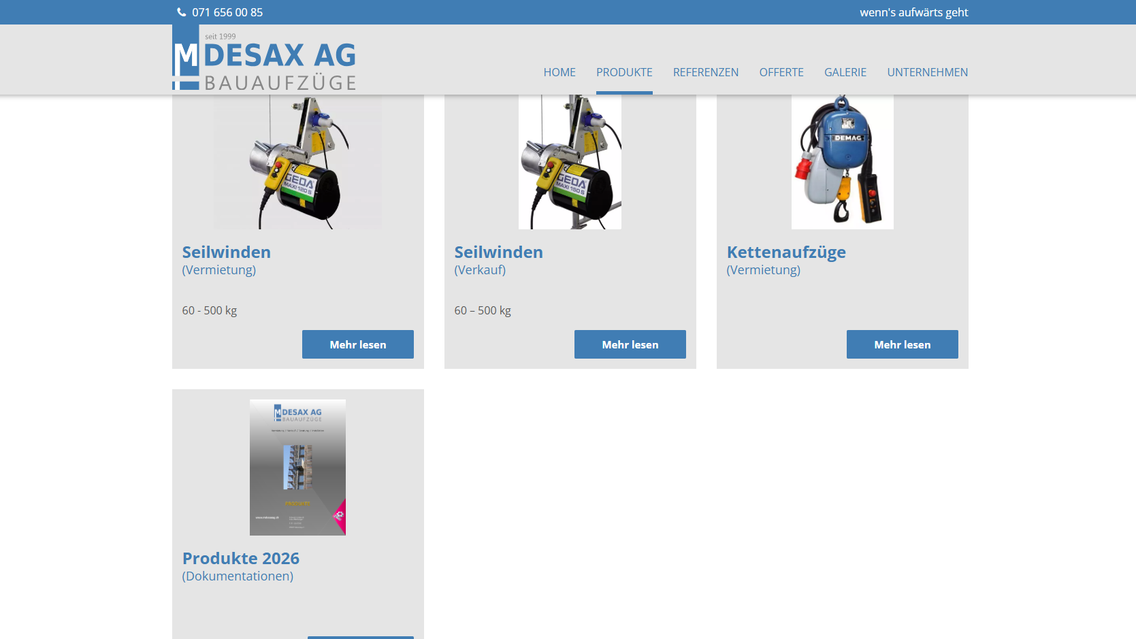1136x639 pixels.
Task: Open the Produkte 2026 brochure cover
Action: click(298, 468)
